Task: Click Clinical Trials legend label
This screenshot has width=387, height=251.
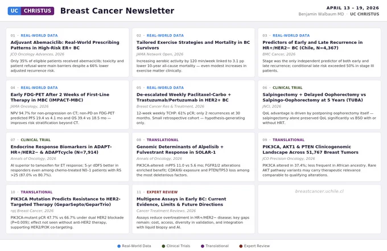Action: [x=178, y=246]
